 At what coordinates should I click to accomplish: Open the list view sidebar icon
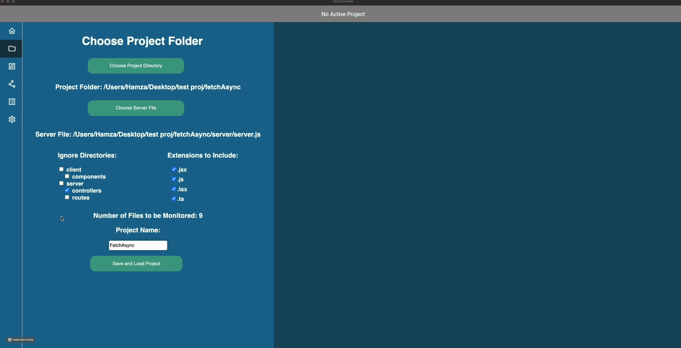[x=12, y=102]
